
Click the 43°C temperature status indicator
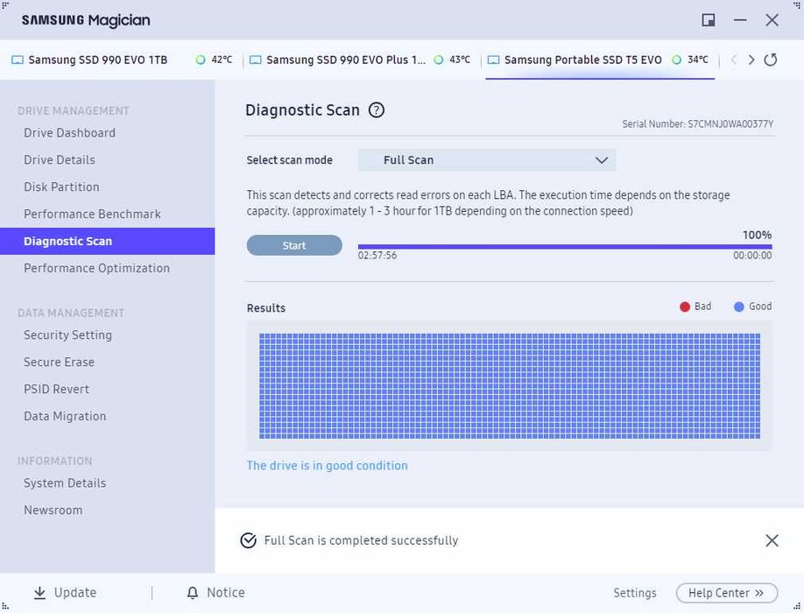pos(439,60)
